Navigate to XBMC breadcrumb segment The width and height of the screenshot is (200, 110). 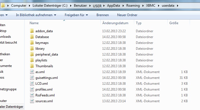151,6
